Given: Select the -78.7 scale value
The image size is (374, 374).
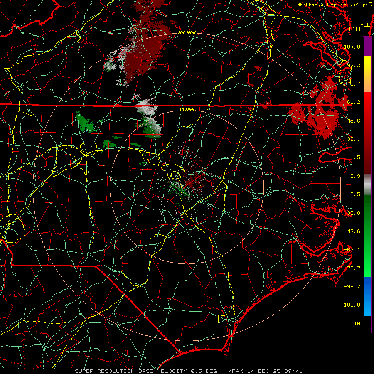Looking at the screenshot, I should pos(352,268).
